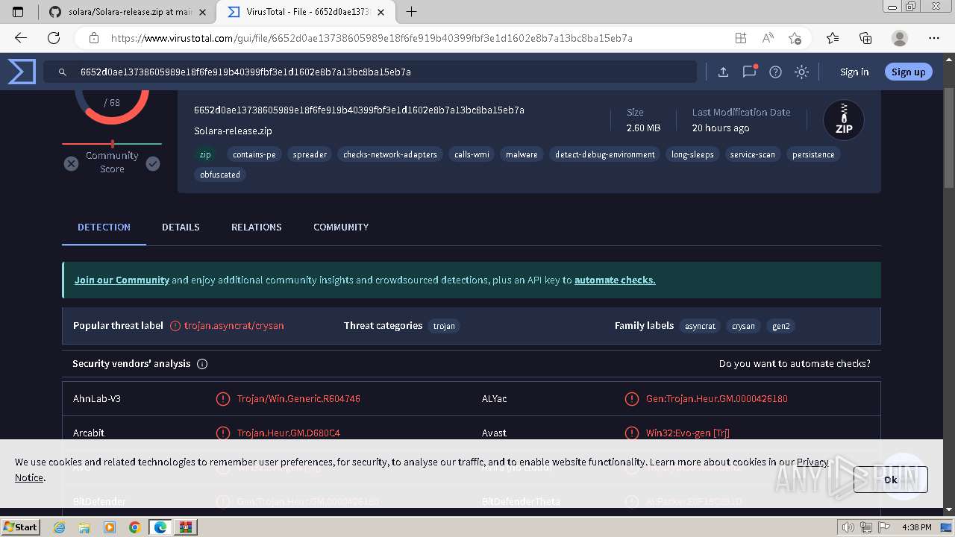Click the trojan.asyncrat/crysan threat label
Viewport: 955px width, 537px height.
point(234,326)
